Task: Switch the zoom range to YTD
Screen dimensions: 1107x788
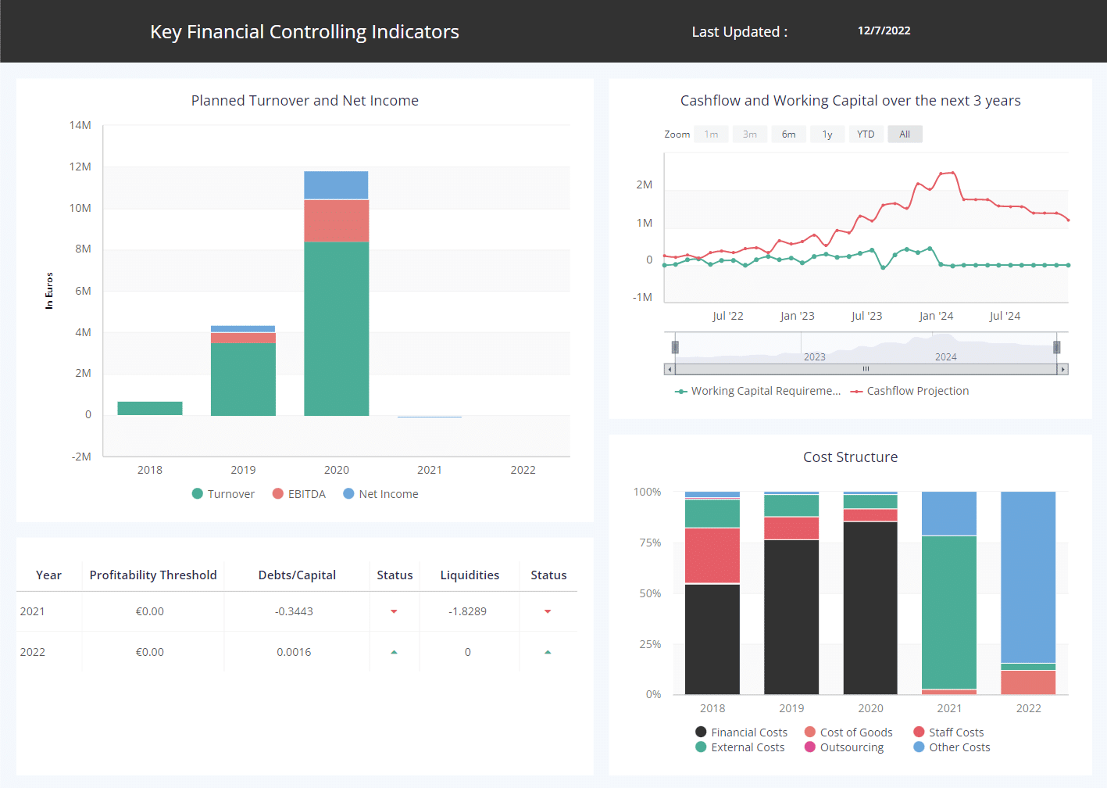Action: tap(866, 134)
